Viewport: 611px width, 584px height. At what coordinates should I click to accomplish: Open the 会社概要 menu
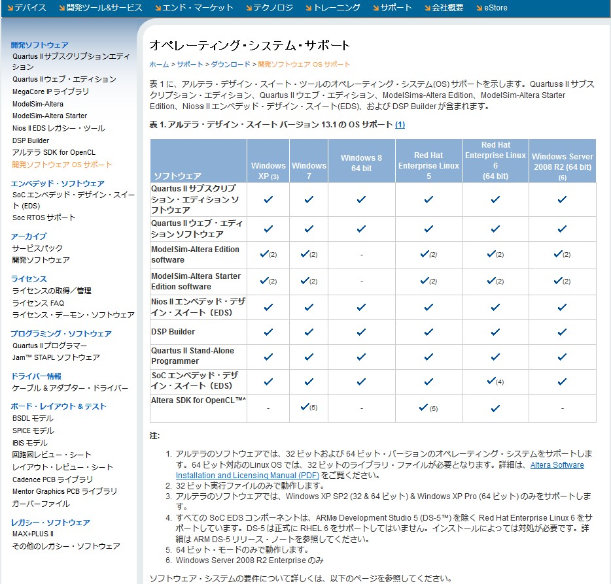tap(444, 7)
